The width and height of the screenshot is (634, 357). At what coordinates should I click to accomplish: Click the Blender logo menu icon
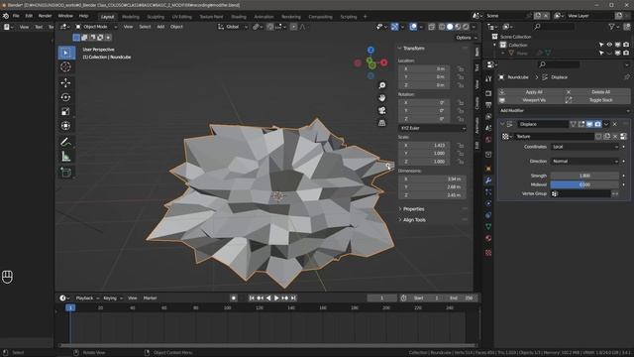(x=6, y=16)
